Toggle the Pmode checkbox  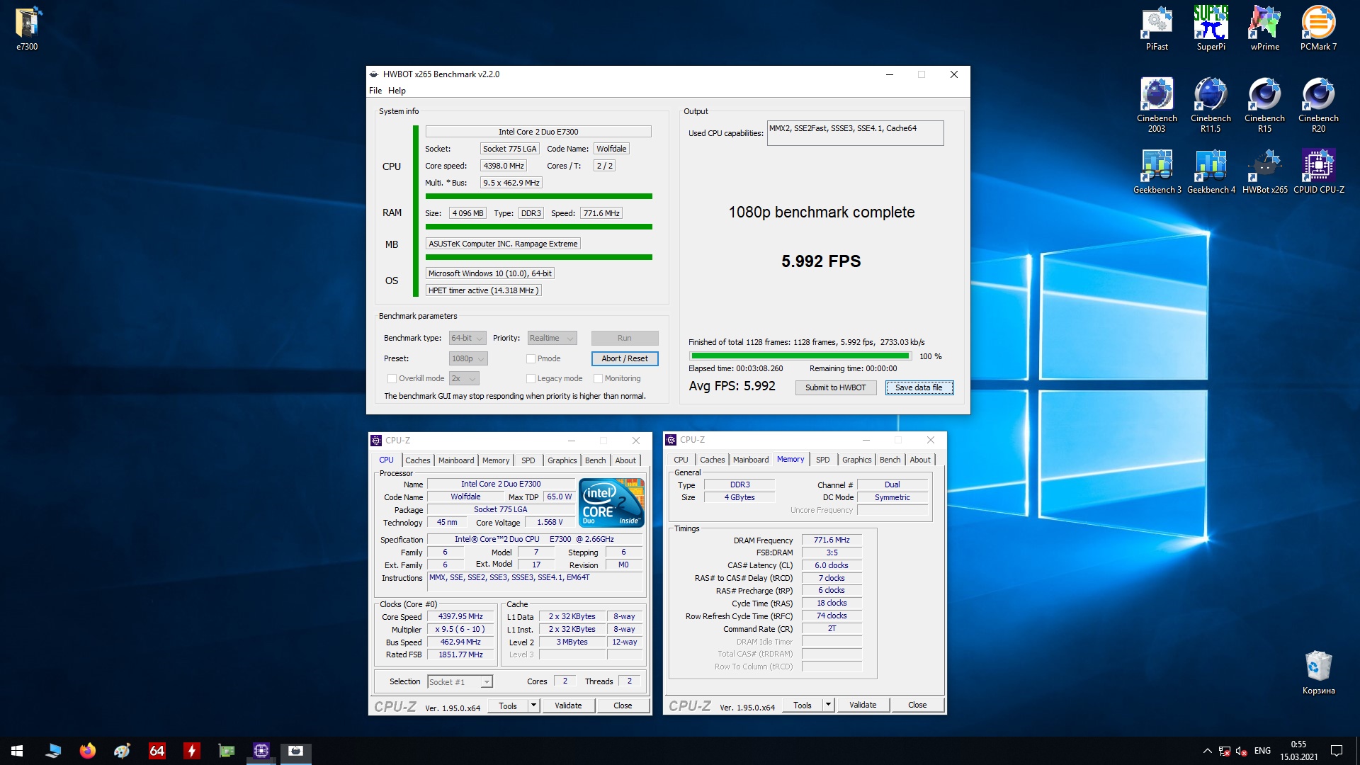point(531,359)
